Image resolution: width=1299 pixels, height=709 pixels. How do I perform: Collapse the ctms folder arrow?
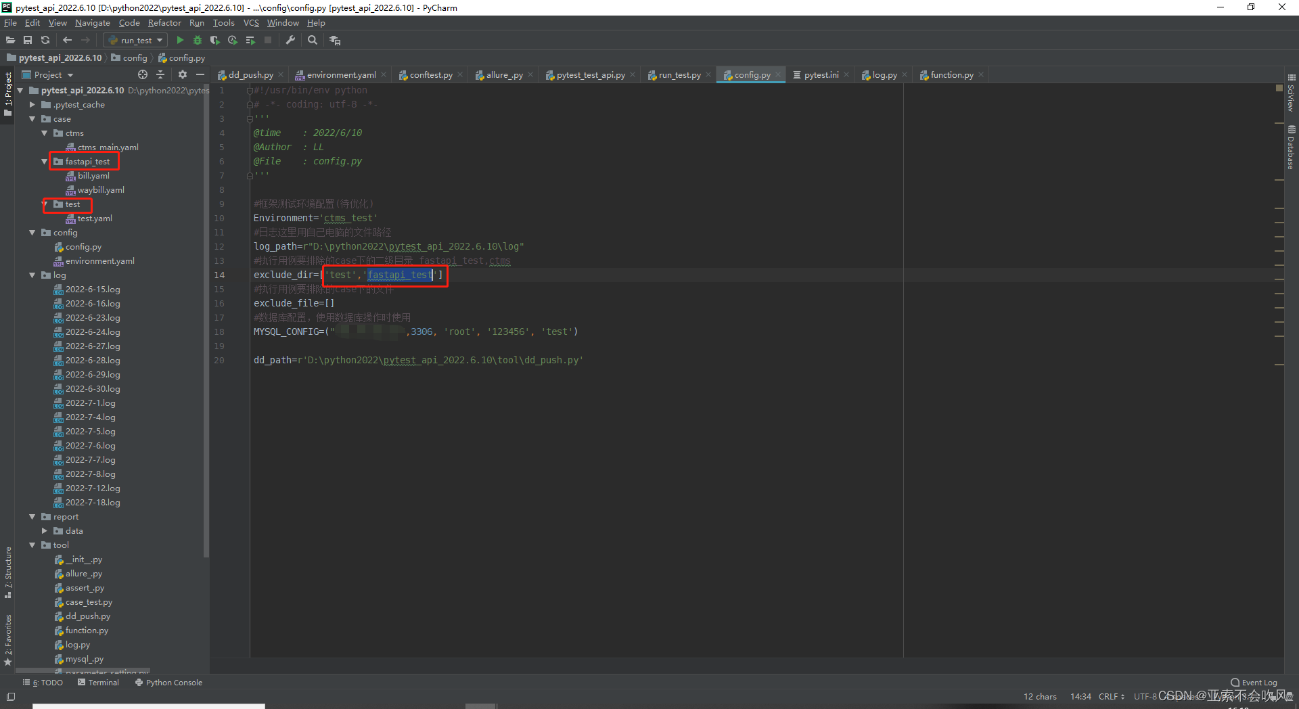click(44, 133)
